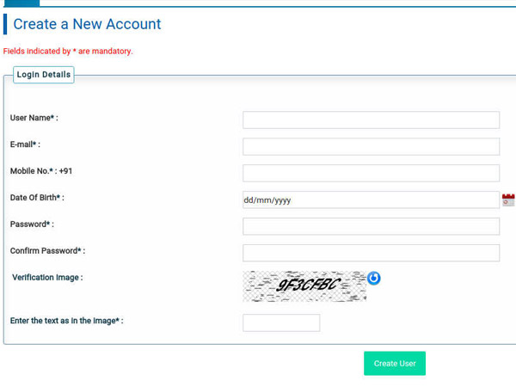Click the User Name label
The image size is (516, 387).
point(34,118)
